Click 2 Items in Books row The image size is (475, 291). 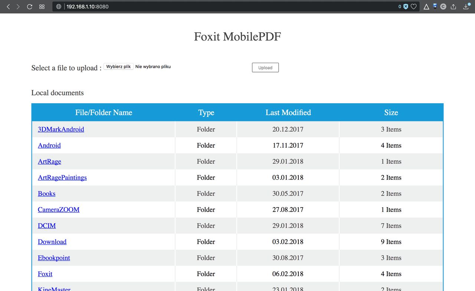click(391, 193)
